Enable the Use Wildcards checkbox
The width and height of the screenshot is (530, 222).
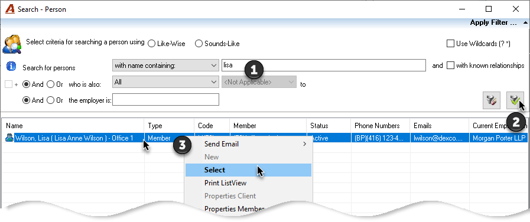[x=450, y=43]
